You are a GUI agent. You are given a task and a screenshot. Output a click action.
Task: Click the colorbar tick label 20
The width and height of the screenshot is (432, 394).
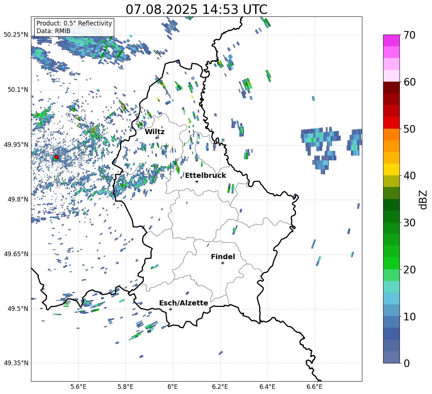click(x=409, y=270)
